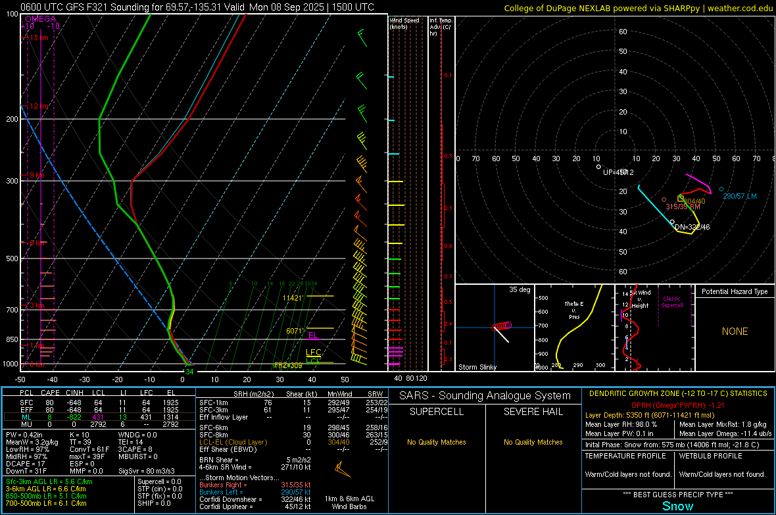Viewport: 776px width, 515px height.
Task: Click the BRN Shear row
Action: (x=255, y=460)
